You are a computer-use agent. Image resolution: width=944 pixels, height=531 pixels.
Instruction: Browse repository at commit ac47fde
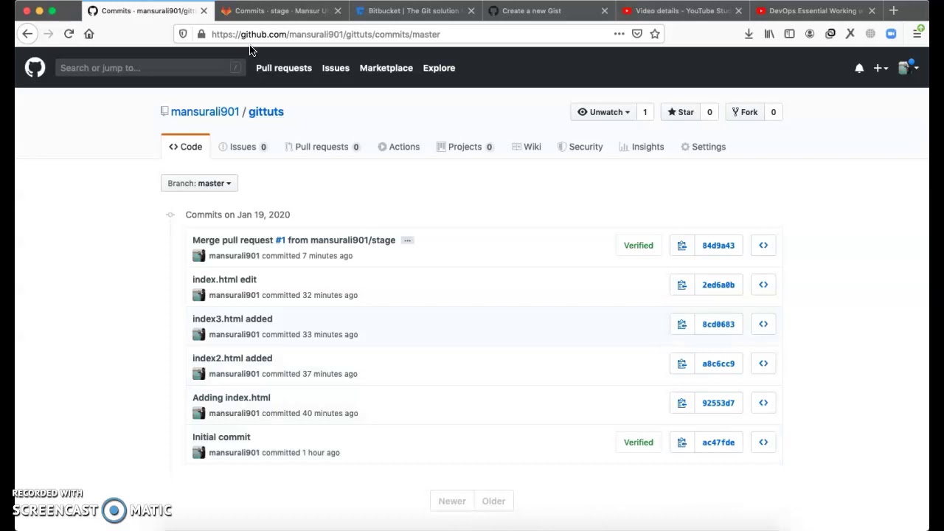pyautogui.click(x=763, y=442)
